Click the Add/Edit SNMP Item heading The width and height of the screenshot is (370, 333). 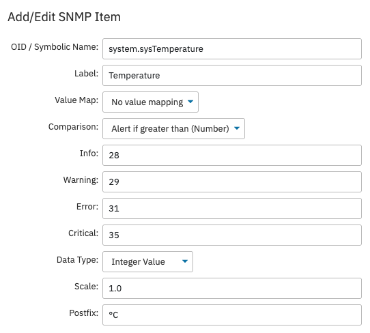coord(64,17)
